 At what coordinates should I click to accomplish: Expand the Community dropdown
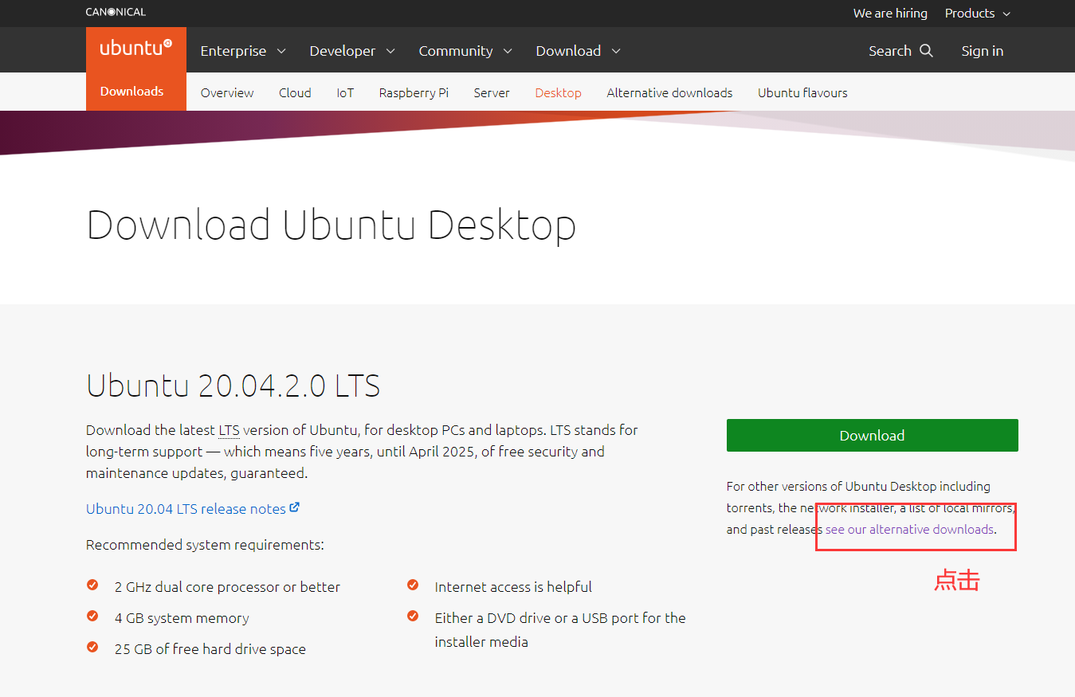point(465,50)
